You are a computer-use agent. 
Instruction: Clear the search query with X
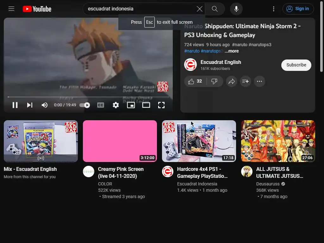(199, 9)
